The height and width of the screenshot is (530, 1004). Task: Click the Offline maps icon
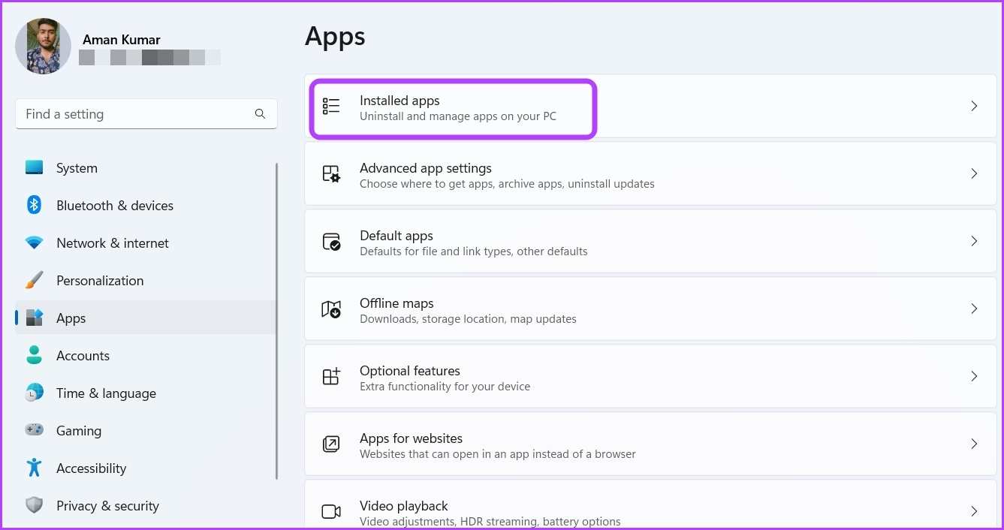(331, 309)
